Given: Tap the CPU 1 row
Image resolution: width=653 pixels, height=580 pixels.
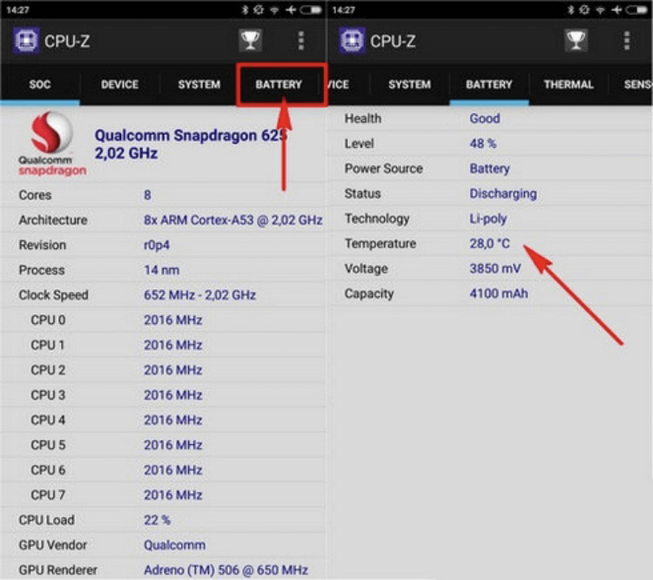Looking at the screenshot, I should [x=163, y=345].
